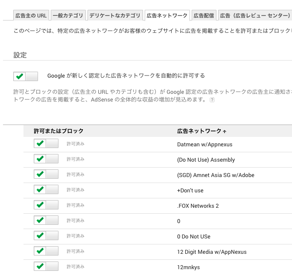Open the 広告レビュー センター tab
This screenshot has height=273, width=292.
(x=255, y=15)
